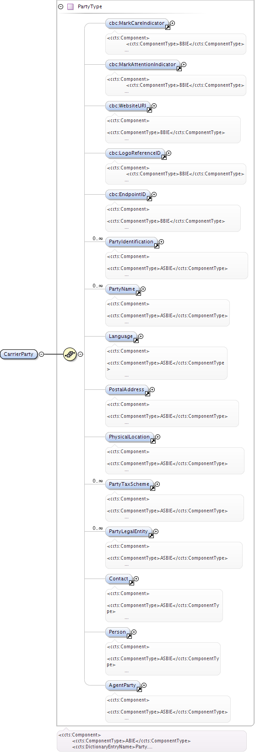Image resolution: width=255 pixels, height=753 pixels.
Task: Click reference arrow on PostalAddress
Action: [147, 394]
